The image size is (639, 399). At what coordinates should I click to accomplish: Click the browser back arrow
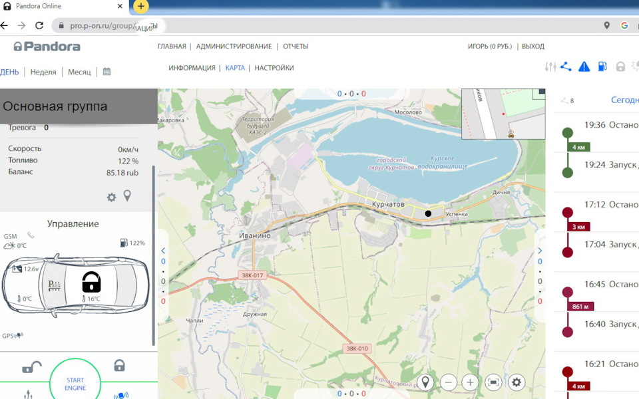(x=4, y=26)
